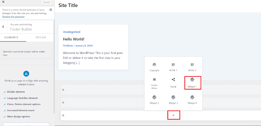Close the customizer with the X button
Image resolution: width=261 pixels, height=126 pixels.
tap(3, 2)
